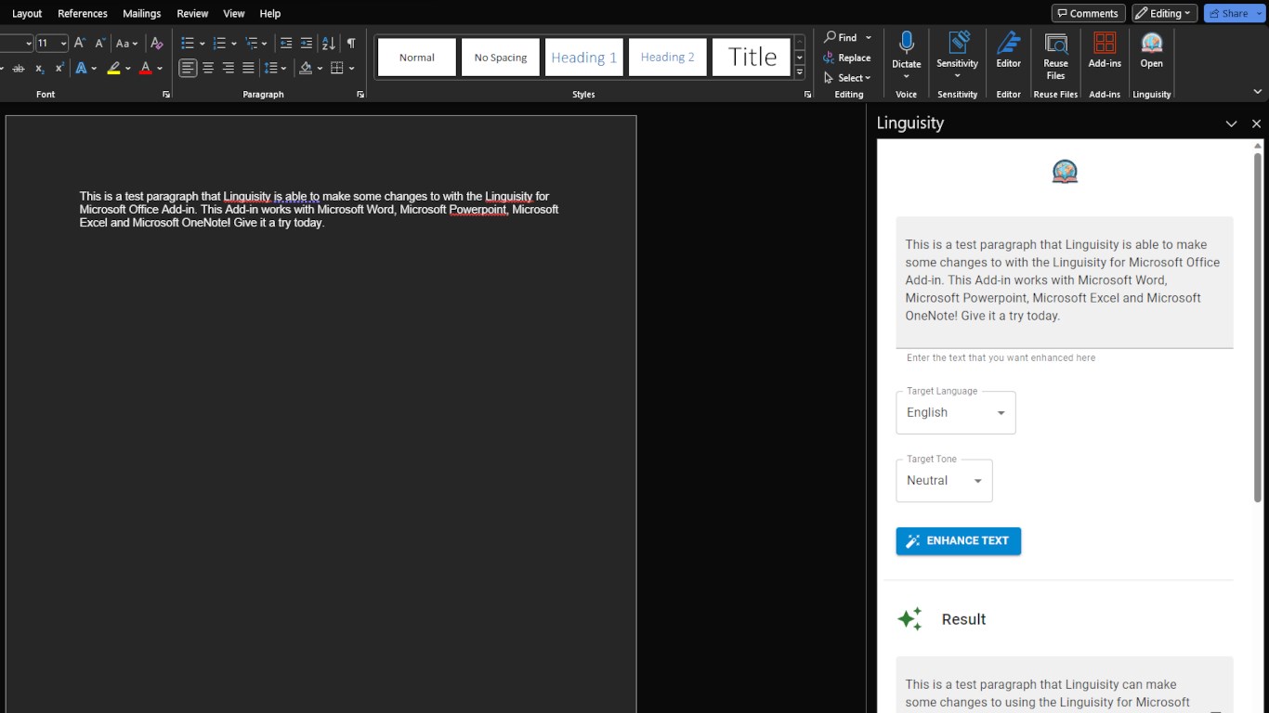This screenshot has height=713, width=1269.
Task: Click the text input box in Linguisity
Action: coord(1065,283)
